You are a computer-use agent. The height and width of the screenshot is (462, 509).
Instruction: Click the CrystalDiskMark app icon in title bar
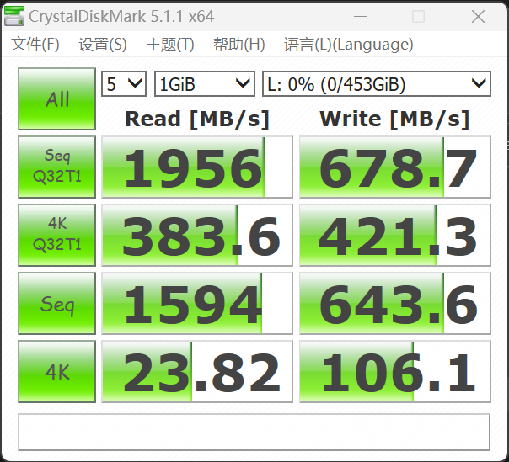tap(14, 16)
